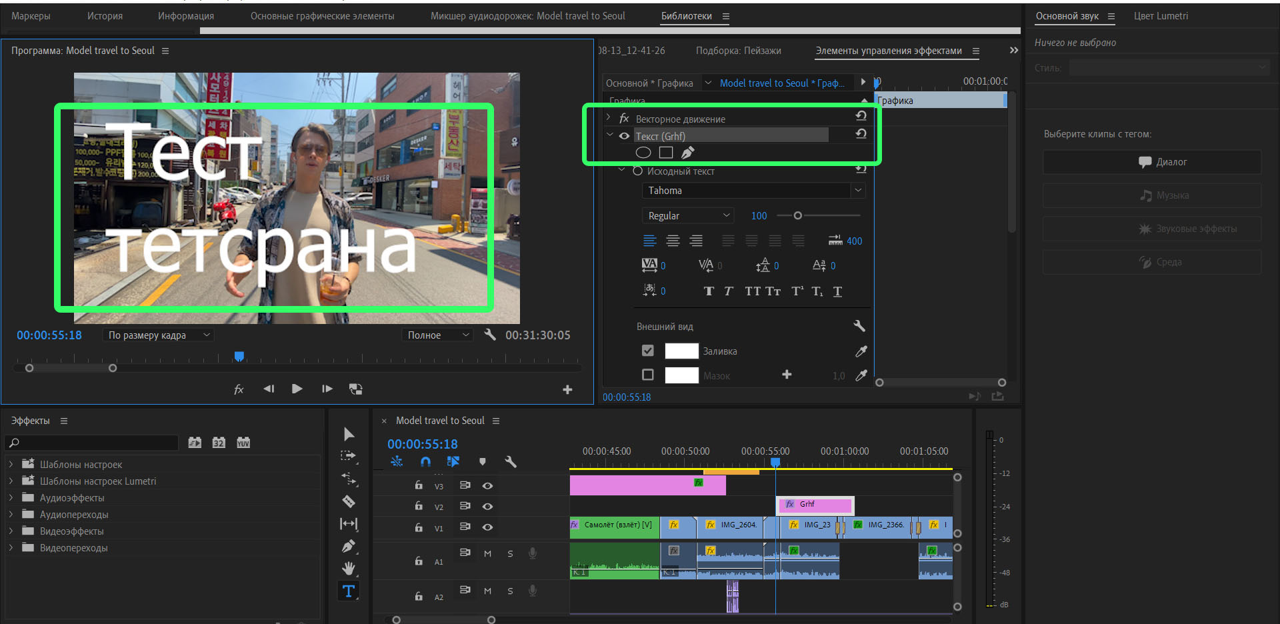Step forward one frame

click(x=327, y=389)
